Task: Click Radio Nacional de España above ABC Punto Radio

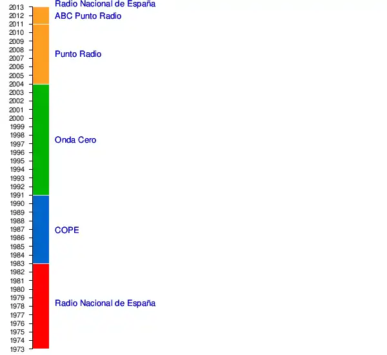Action: tap(105, 4)
